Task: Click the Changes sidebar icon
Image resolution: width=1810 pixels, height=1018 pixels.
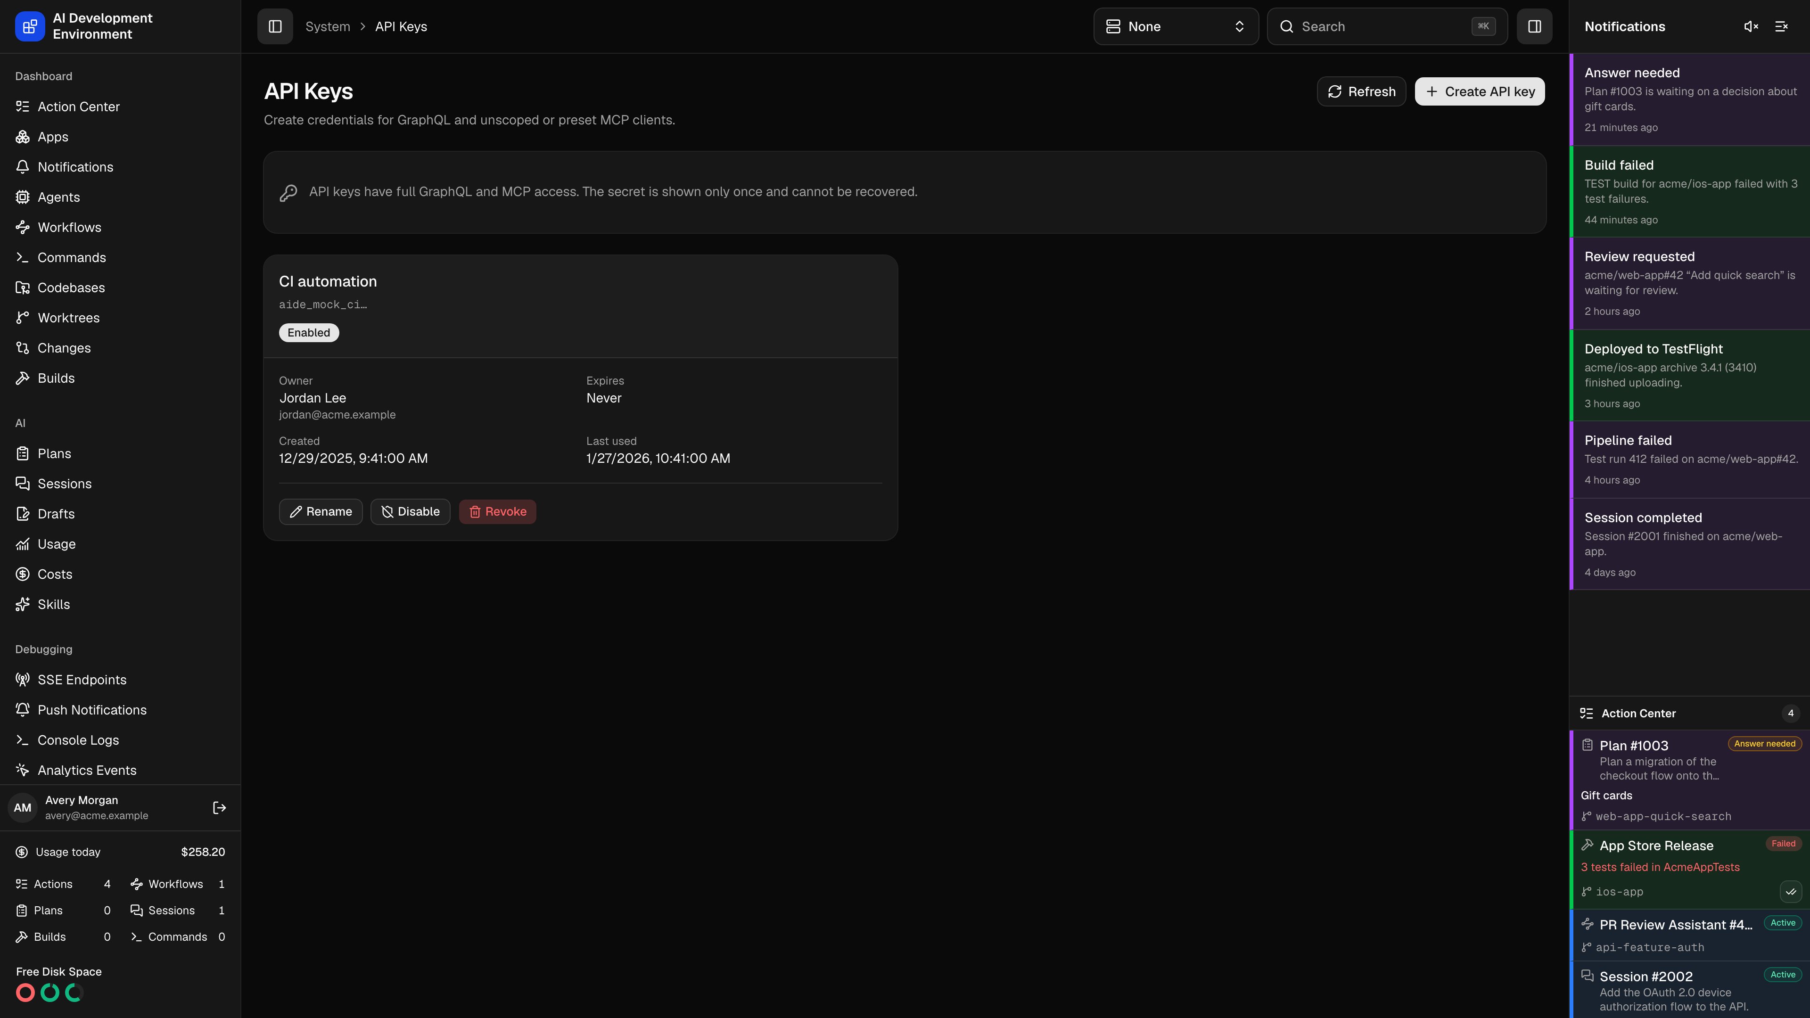Action: [x=23, y=348]
